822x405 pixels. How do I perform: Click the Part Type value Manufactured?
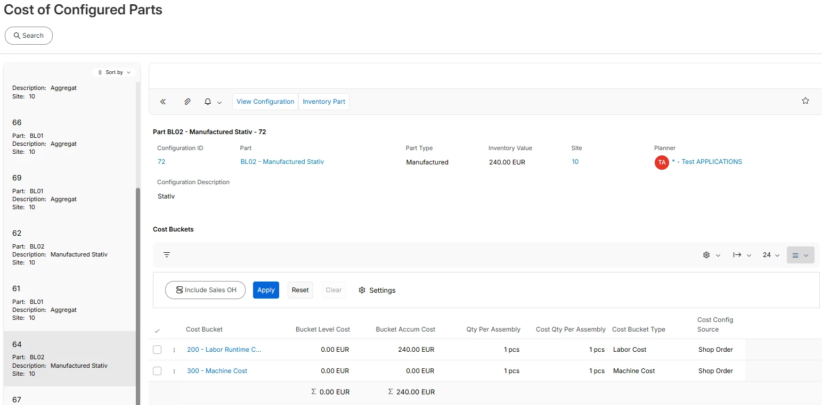coord(427,162)
